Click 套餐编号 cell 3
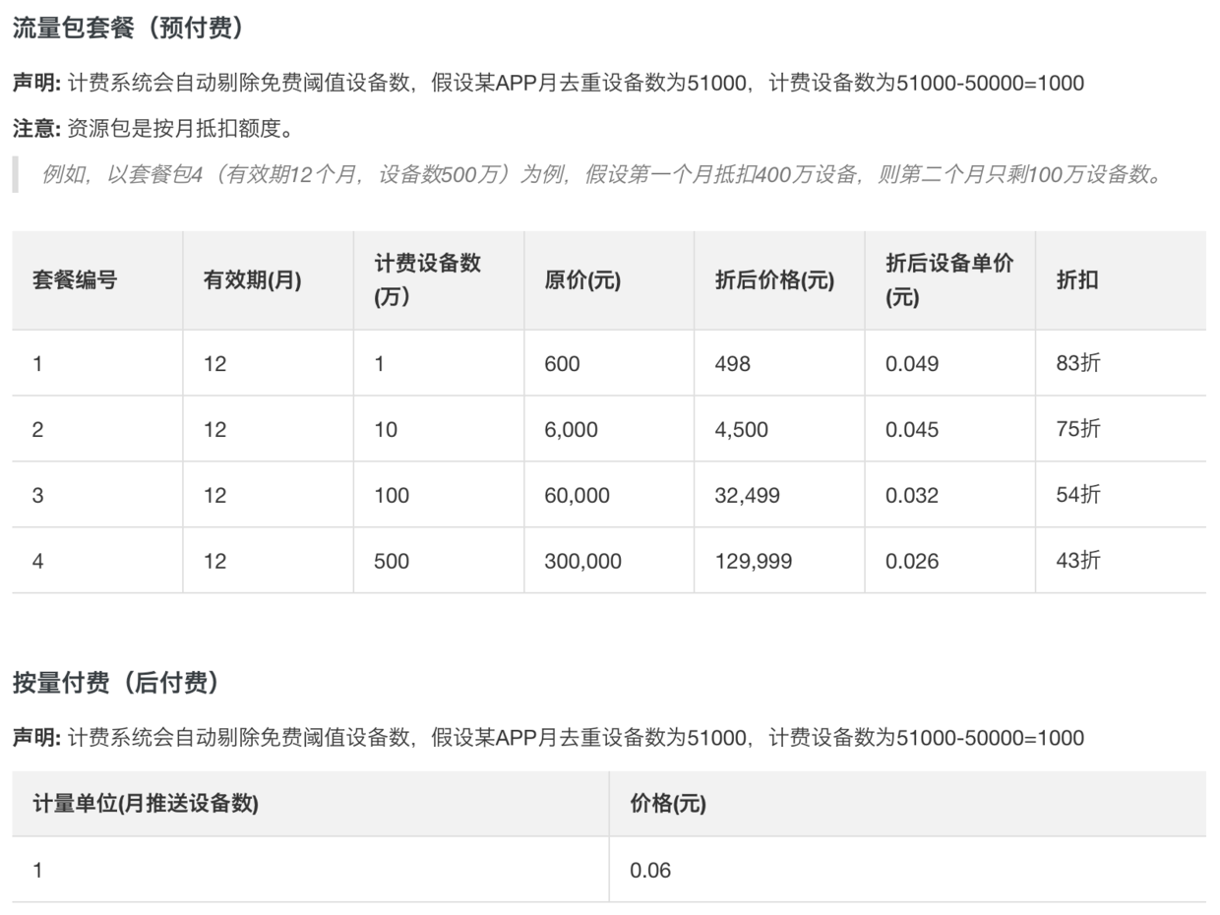Viewport: 1220px width, 915px height. tap(97, 495)
